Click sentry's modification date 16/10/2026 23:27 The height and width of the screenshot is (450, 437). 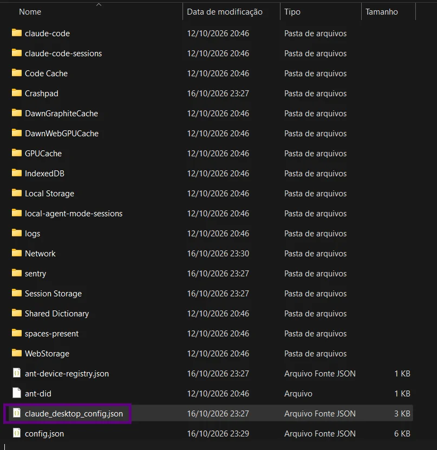click(x=218, y=274)
